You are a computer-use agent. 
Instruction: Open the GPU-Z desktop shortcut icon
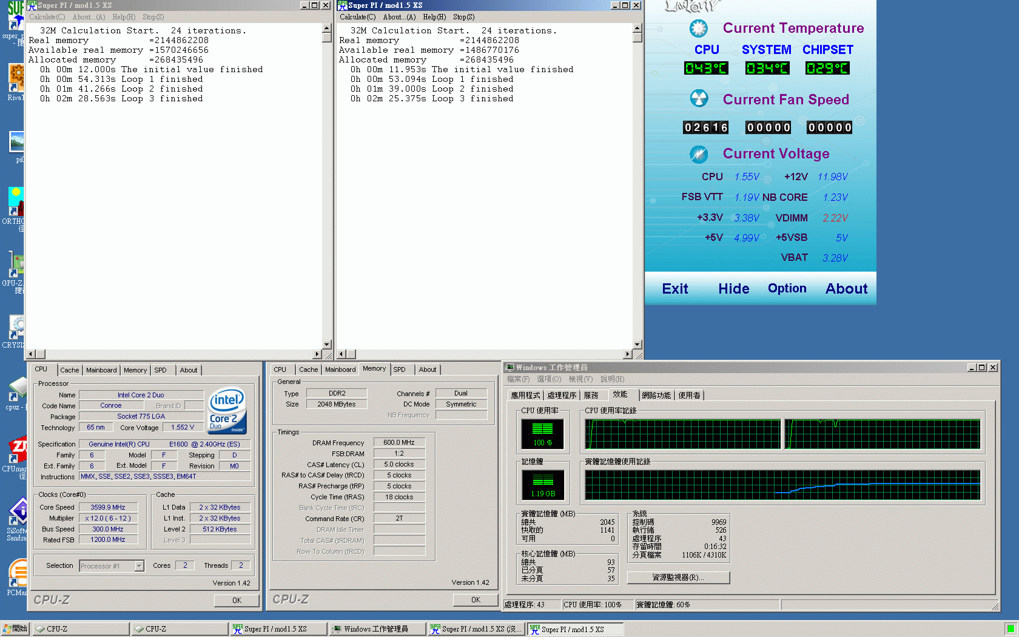coord(16,265)
